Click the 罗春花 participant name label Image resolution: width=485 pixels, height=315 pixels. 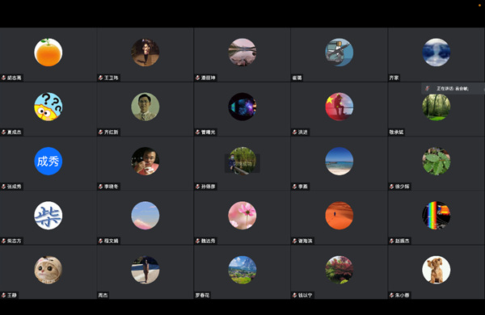tap(202, 296)
